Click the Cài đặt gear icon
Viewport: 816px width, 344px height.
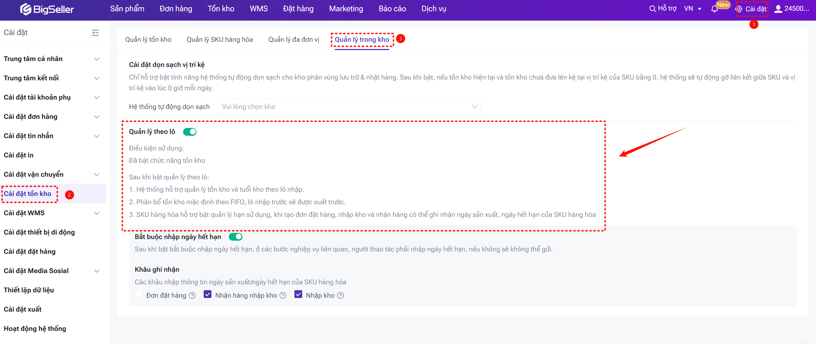(739, 9)
